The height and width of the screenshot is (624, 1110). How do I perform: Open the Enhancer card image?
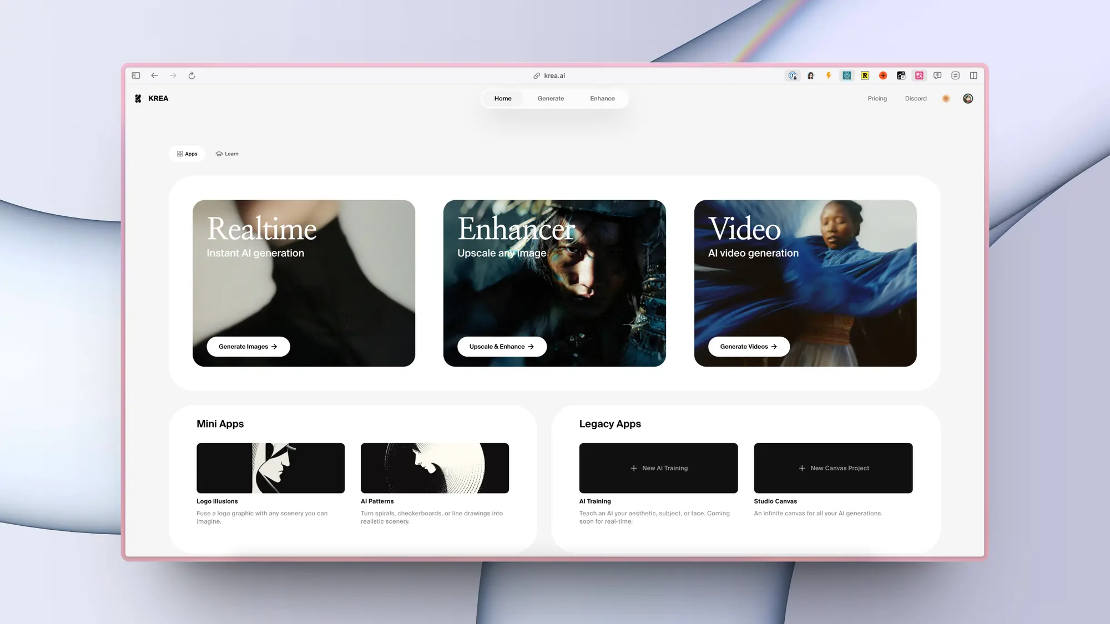tap(554, 283)
